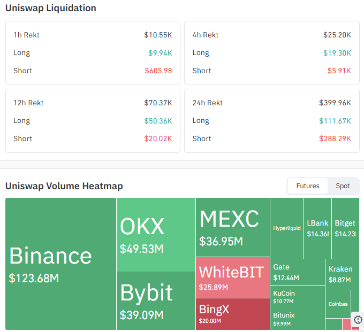Switch heatmap to Futures tab
Image resolution: width=364 pixels, height=332 pixels.
click(308, 186)
